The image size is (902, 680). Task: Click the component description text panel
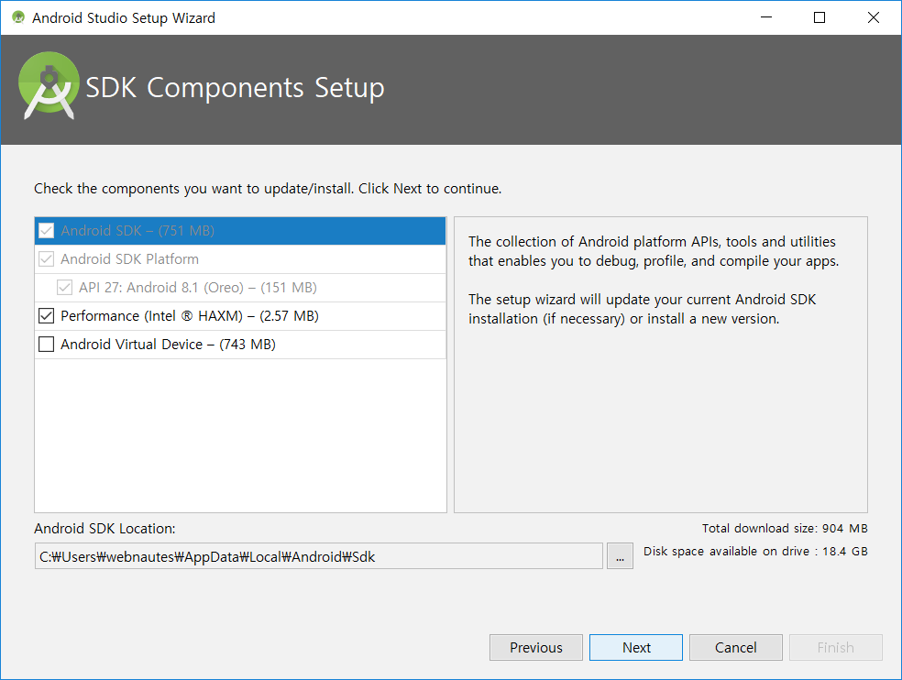coord(660,365)
